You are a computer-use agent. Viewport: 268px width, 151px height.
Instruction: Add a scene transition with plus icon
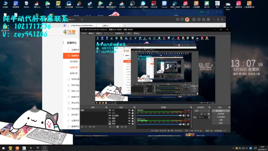tap(201, 114)
